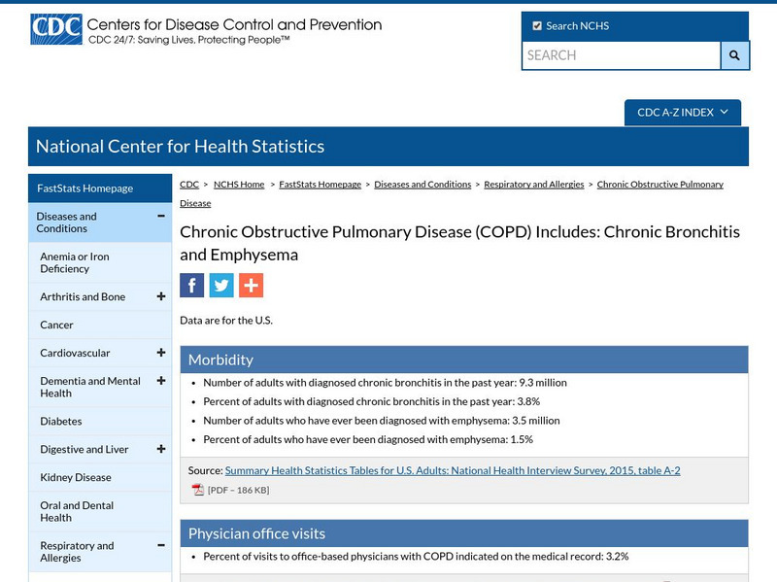Open Kidney Disease from the sidebar
Image resolution: width=777 pixels, height=582 pixels.
74,477
